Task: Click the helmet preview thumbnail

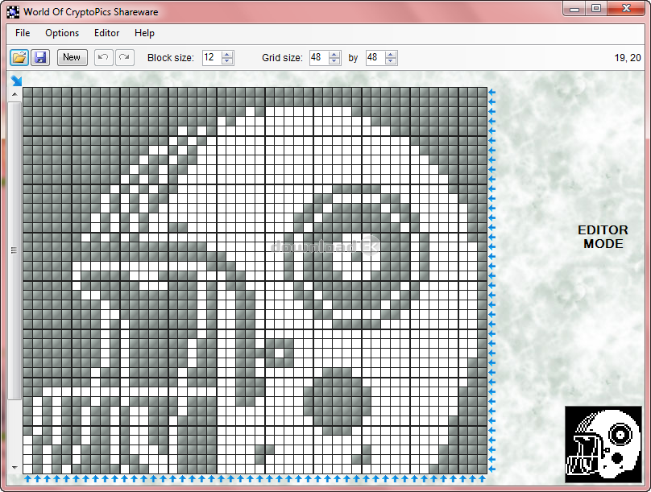Action: point(603,444)
